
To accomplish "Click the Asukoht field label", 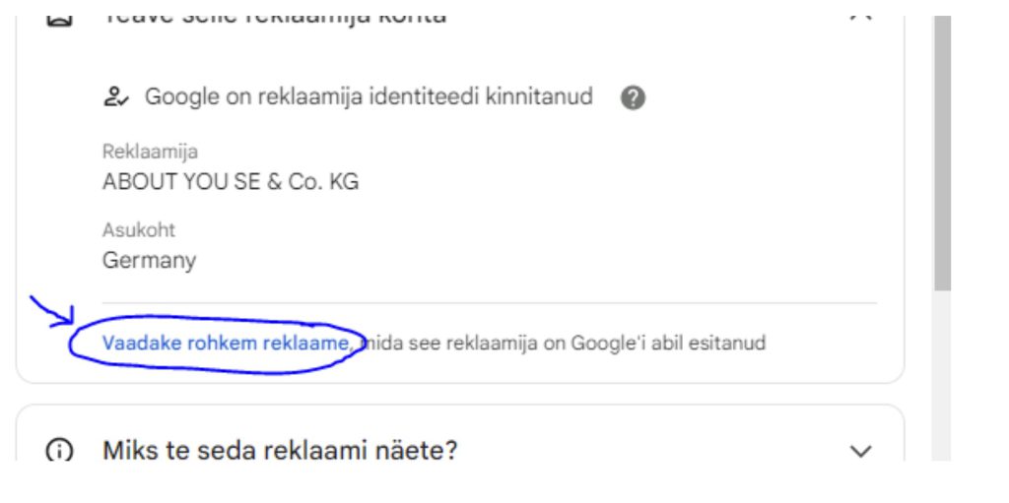I will tap(138, 230).
